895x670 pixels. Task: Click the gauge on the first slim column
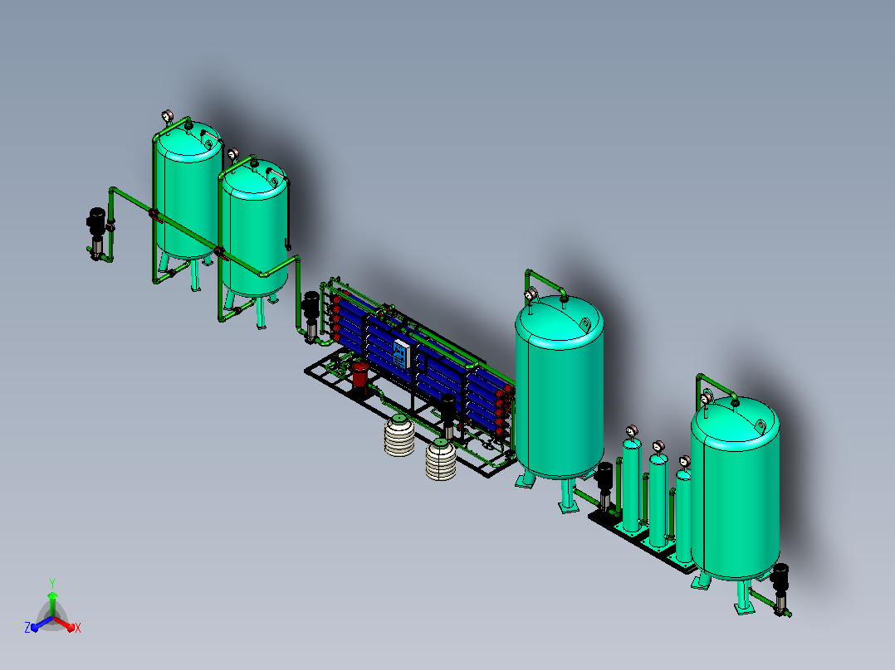pyautogui.click(x=632, y=431)
